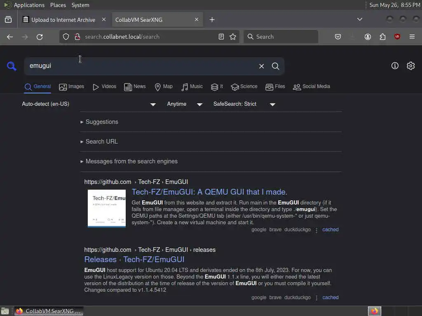Reload the current page
The image size is (422, 316).
tap(40, 37)
